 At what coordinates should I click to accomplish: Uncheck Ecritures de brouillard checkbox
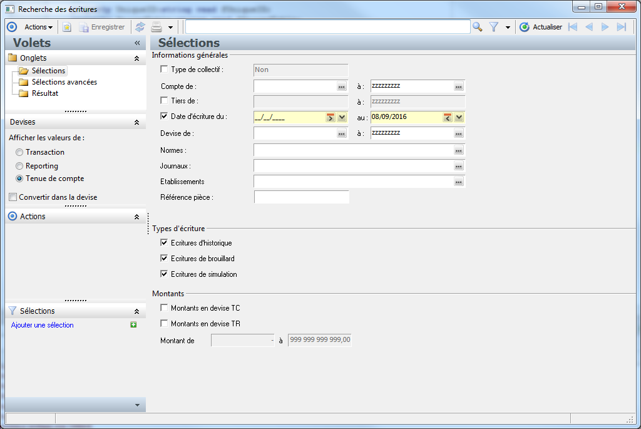[x=164, y=259]
